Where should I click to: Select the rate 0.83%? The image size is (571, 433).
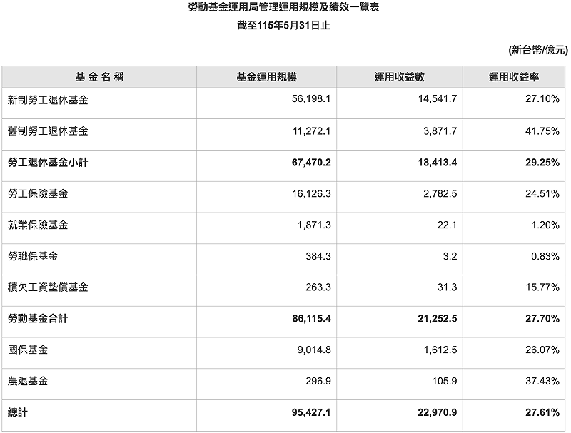tap(545, 256)
